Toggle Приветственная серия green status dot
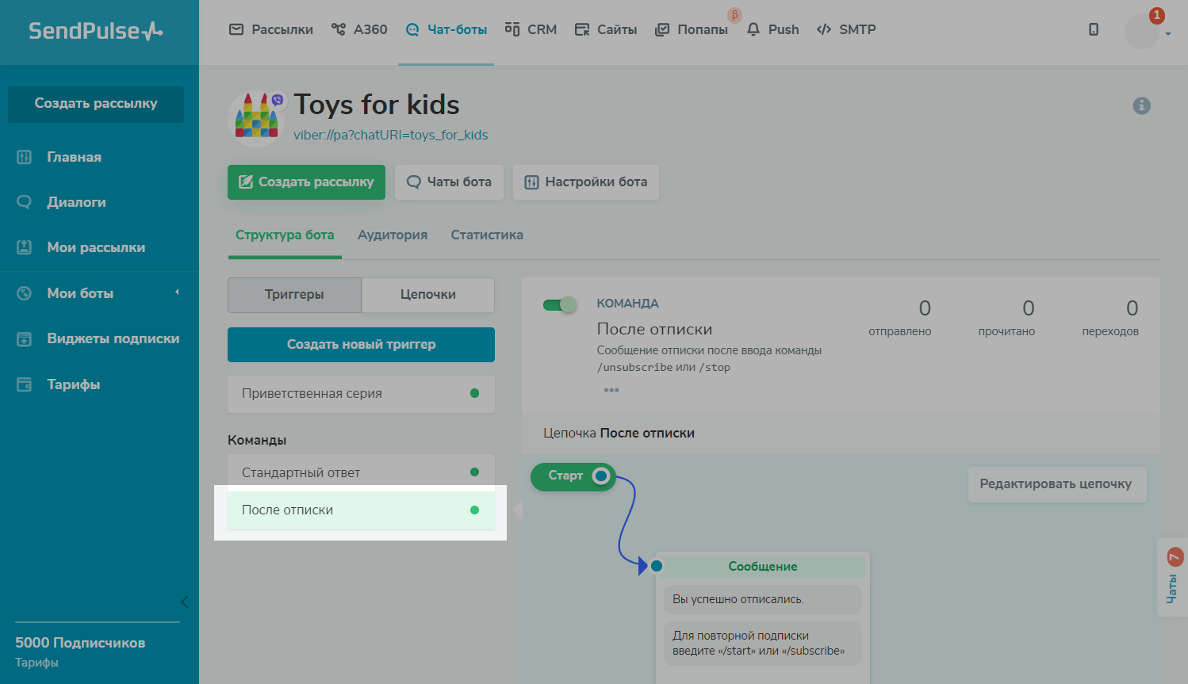1188x684 pixels. click(474, 393)
